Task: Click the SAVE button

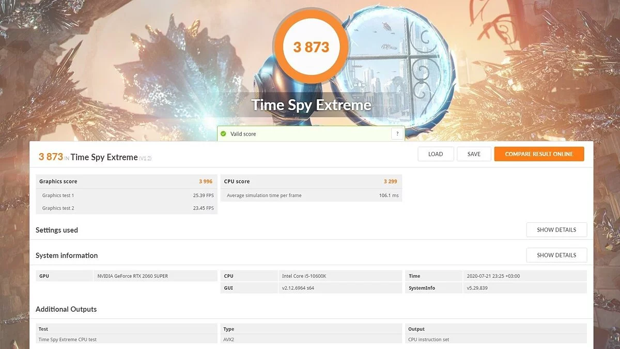Action: (x=474, y=154)
